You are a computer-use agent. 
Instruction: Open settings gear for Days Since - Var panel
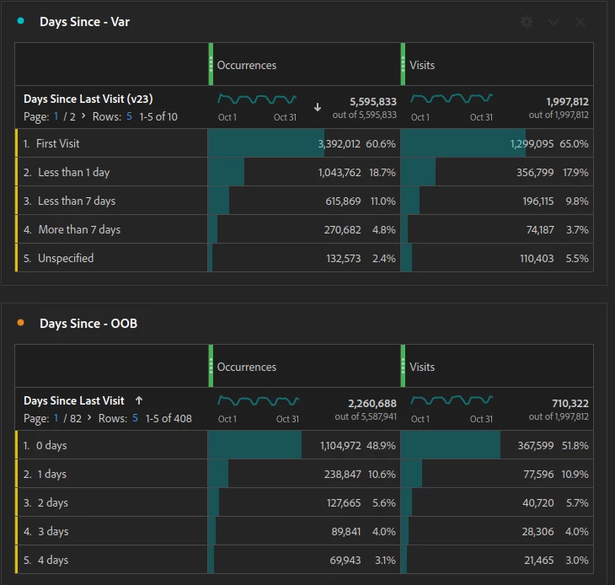pyautogui.click(x=527, y=22)
